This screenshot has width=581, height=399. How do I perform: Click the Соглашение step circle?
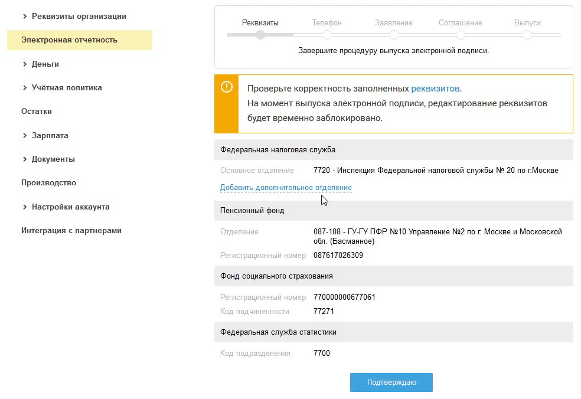tap(461, 35)
